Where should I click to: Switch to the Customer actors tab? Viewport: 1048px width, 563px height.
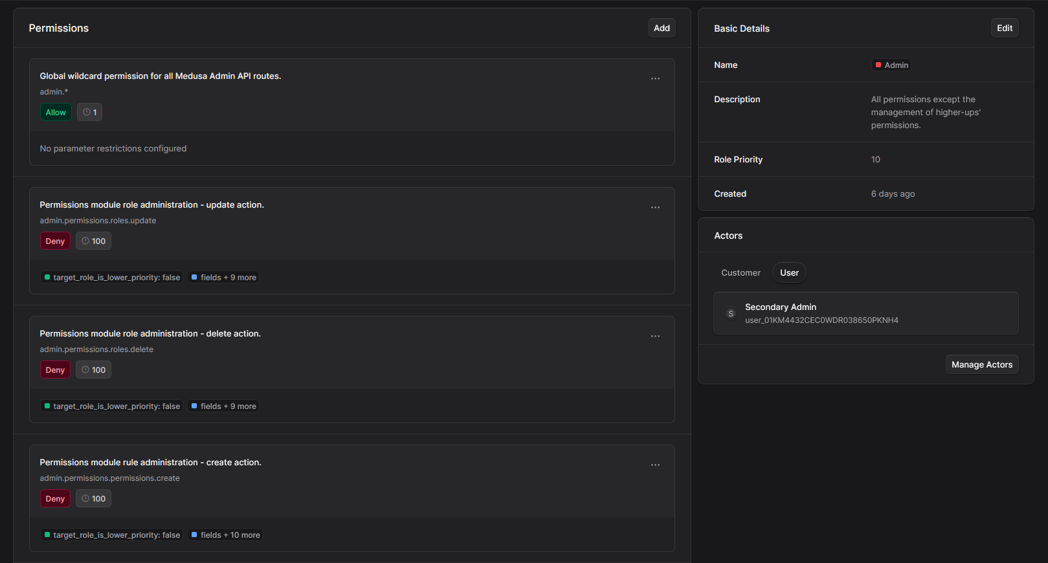[x=741, y=272]
